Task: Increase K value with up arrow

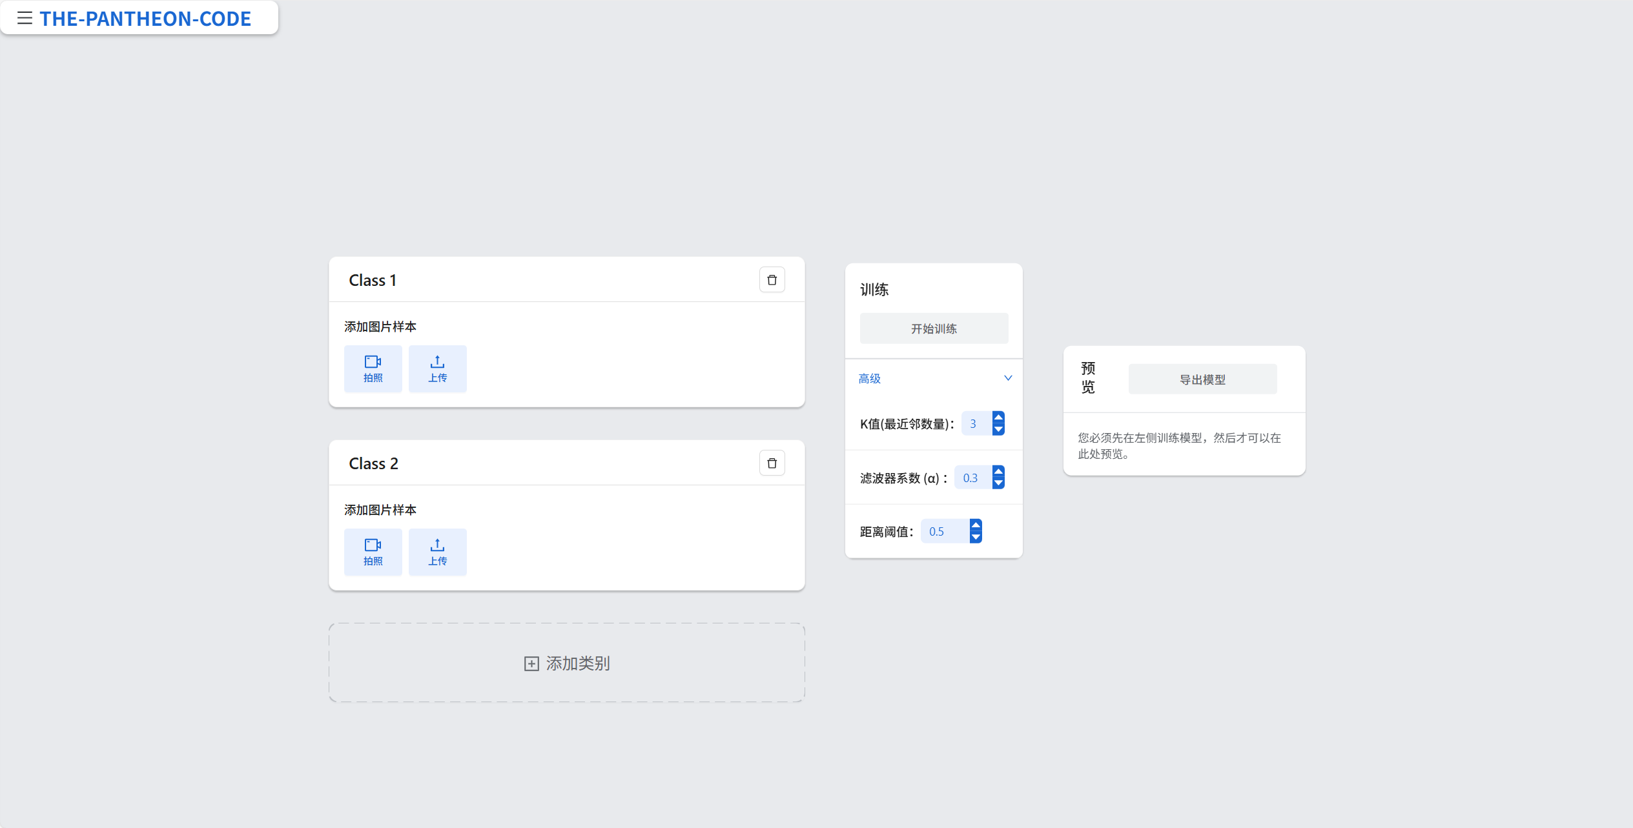Action: pos(998,418)
